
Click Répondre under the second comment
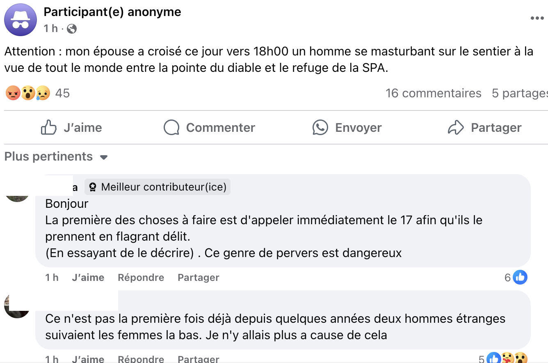click(x=141, y=359)
